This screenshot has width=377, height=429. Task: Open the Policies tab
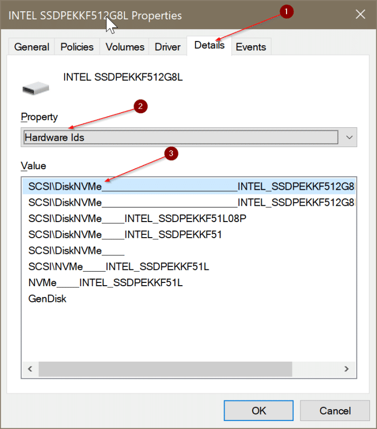click(77, 47)
